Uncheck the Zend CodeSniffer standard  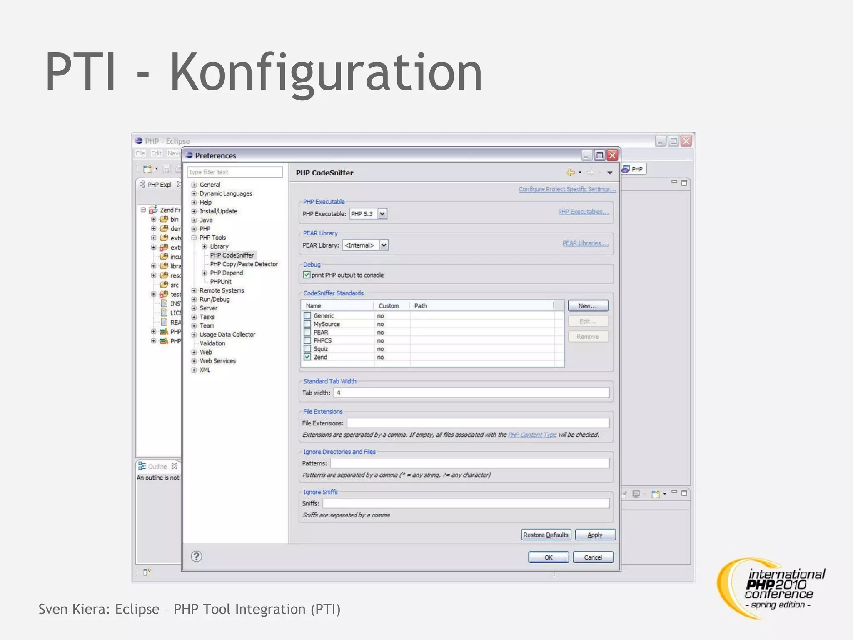point(307,357)
